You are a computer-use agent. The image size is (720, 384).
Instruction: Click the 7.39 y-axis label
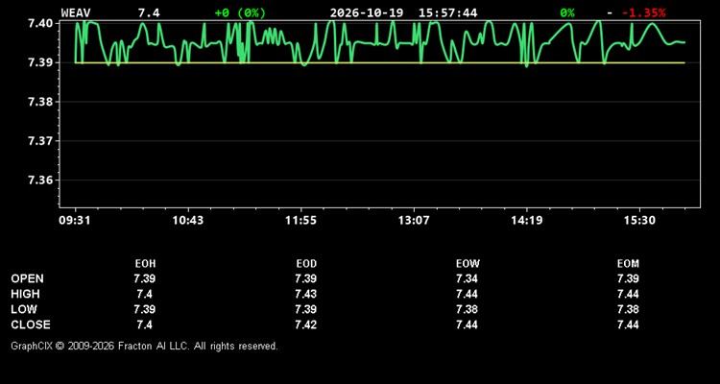[x=40, y=62]
